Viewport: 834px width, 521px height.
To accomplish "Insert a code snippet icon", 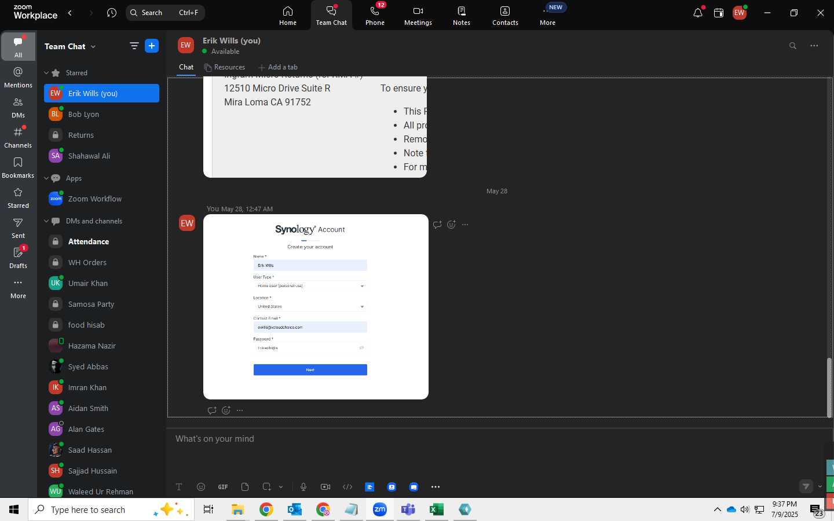I will click(348, 487).
